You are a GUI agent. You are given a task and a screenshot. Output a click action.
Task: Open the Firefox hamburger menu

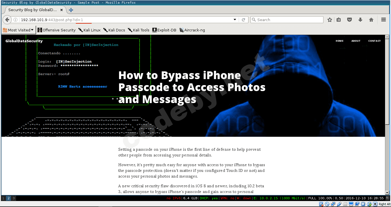[x=384, y=20]
